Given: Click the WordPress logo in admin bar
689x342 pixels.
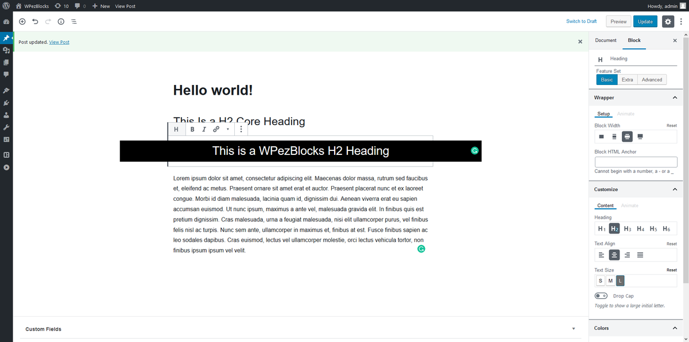Looking at the screenshot, I should pyautogui.click(x=6, y=6).
